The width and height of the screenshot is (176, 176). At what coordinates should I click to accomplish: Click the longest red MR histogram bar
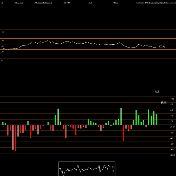tap(15, 138)
